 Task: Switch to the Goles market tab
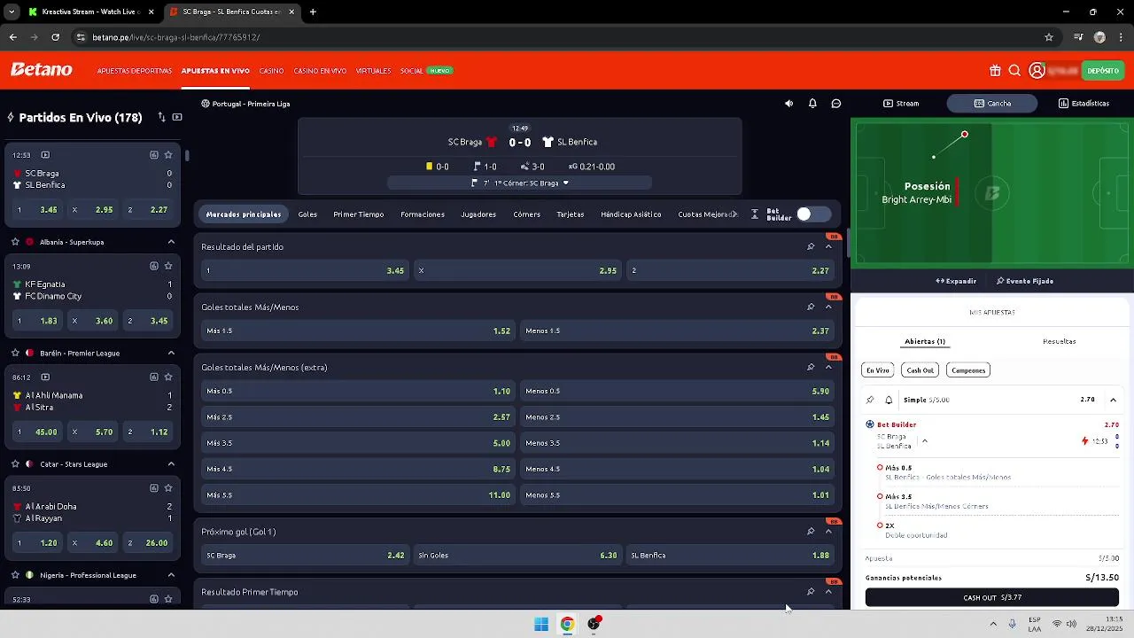click(307, 214)
